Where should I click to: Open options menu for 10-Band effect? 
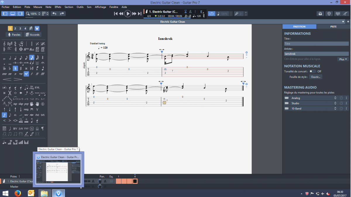click(x=346, y=108)
